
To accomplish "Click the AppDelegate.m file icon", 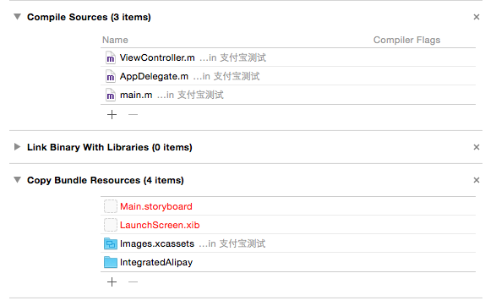I will (x=111, y=76).
